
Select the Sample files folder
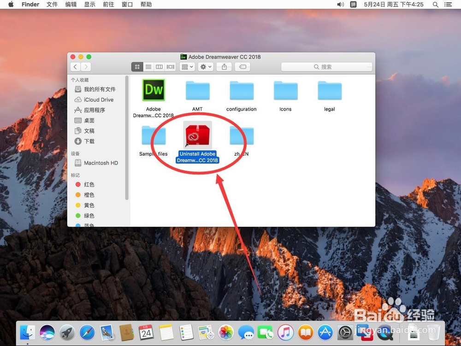click(154, 135)
